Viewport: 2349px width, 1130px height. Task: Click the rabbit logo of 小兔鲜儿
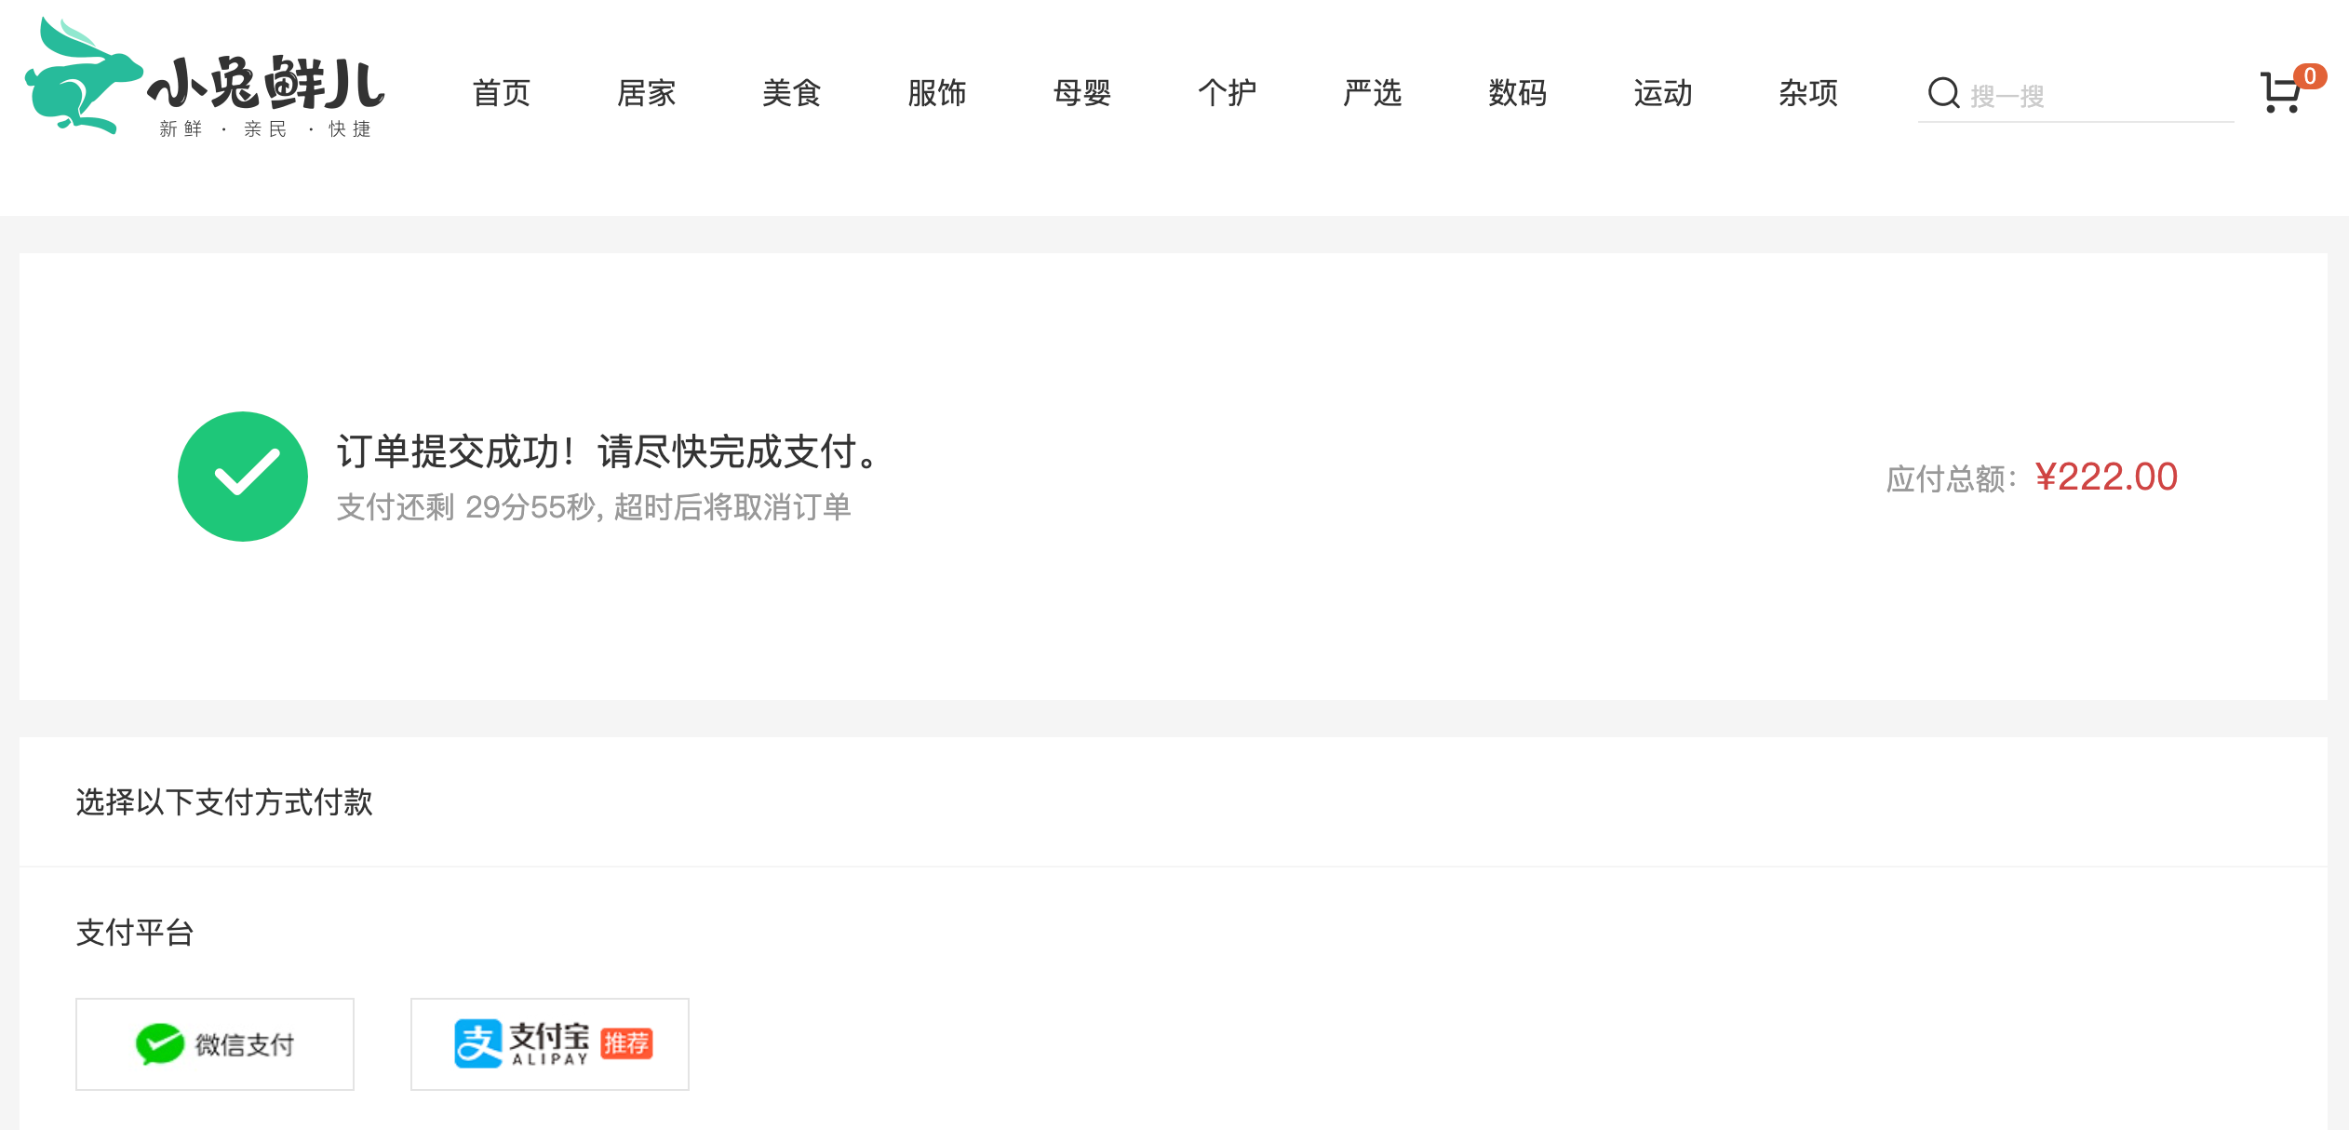(84, 74)
